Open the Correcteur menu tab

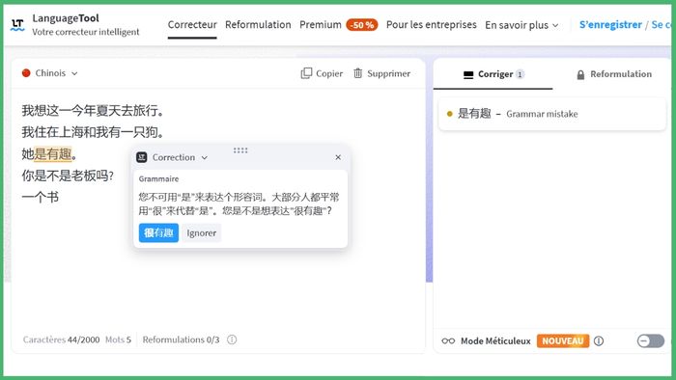pyautogui.click(x=192, y=24)
